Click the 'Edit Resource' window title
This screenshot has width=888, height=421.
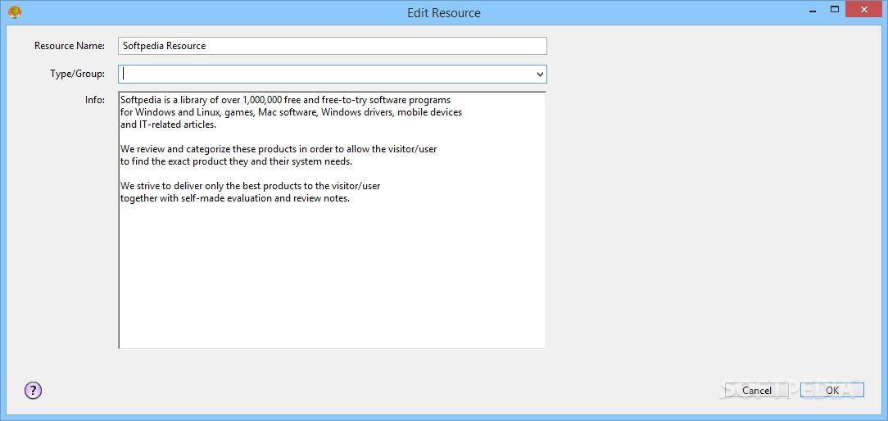pyautogui.click(x=444, y=12)
